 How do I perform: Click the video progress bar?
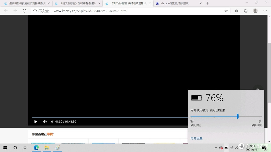coord(110,117)
